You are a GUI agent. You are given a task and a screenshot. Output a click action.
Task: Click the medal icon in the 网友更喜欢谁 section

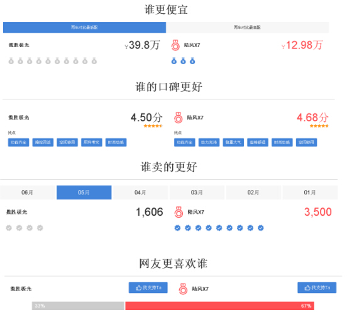[x=183, y=289]
